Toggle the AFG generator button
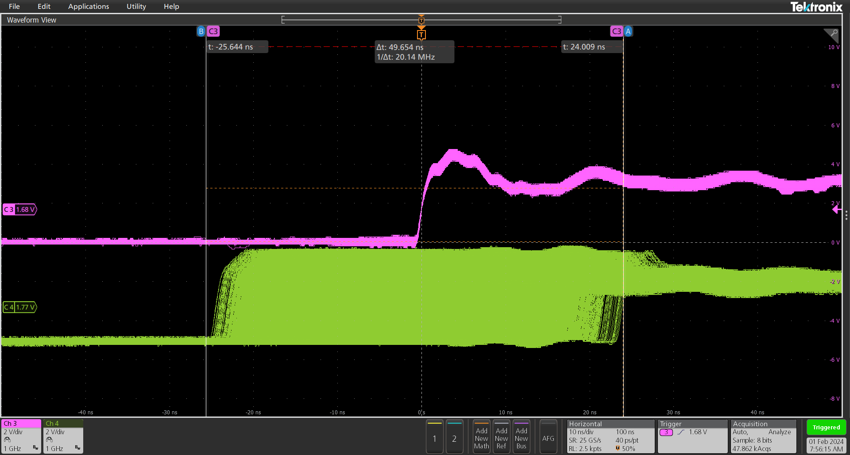Image resolution: width=850 pixels, height=455 pixels. pos(548,437)
